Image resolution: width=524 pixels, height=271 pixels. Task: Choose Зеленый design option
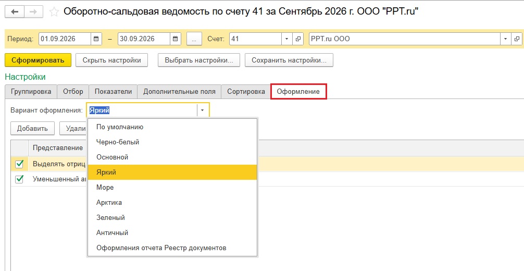click(x=172, y=217)
